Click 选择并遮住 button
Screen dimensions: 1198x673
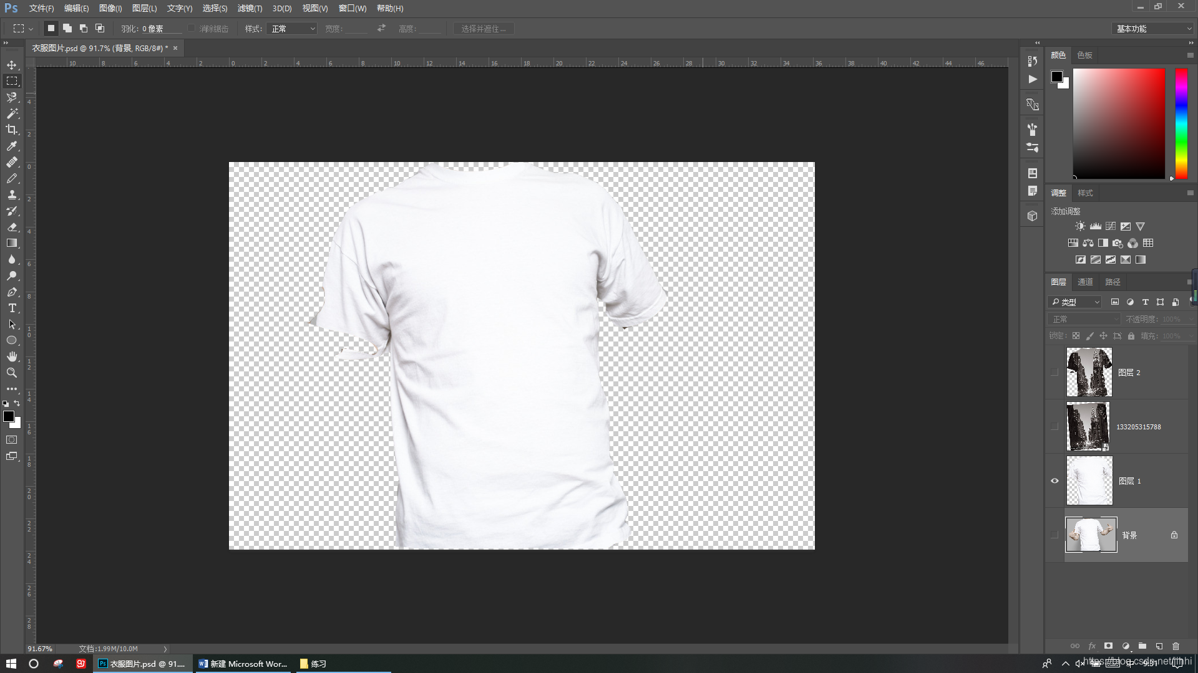(x=484, y=29)
